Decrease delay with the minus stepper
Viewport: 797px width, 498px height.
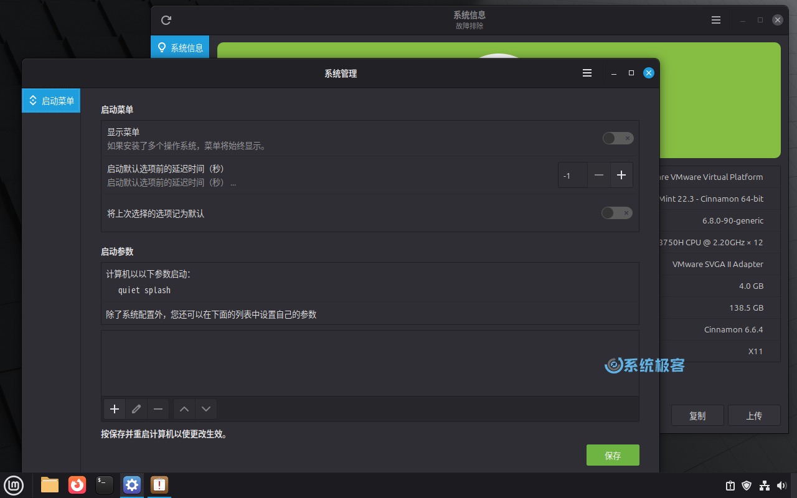[x=598, y=175]
